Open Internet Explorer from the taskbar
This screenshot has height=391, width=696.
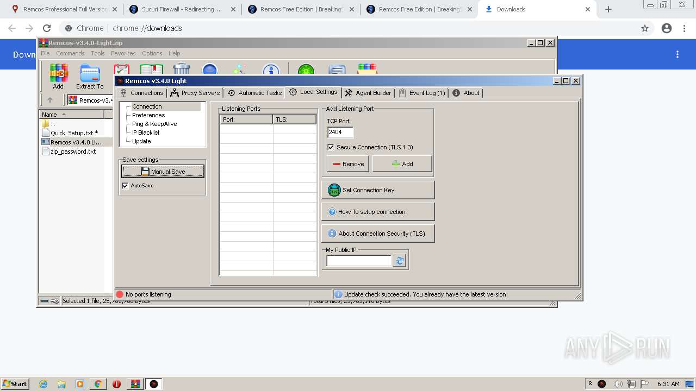point(43,384)
